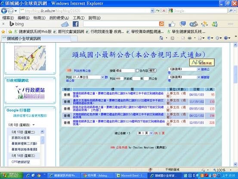
Task: Click the chat bubbles icon in Bing toolbar
Action: (x=182, y=24)
